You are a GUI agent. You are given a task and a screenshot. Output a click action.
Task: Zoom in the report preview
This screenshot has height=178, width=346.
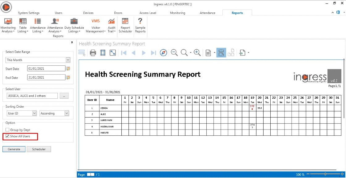click(197, 53)
